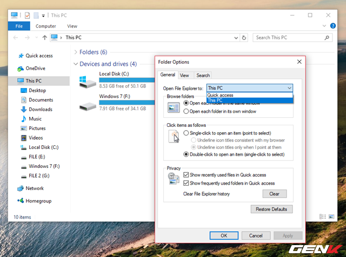Switch to View tab in Folder Options

184,76
